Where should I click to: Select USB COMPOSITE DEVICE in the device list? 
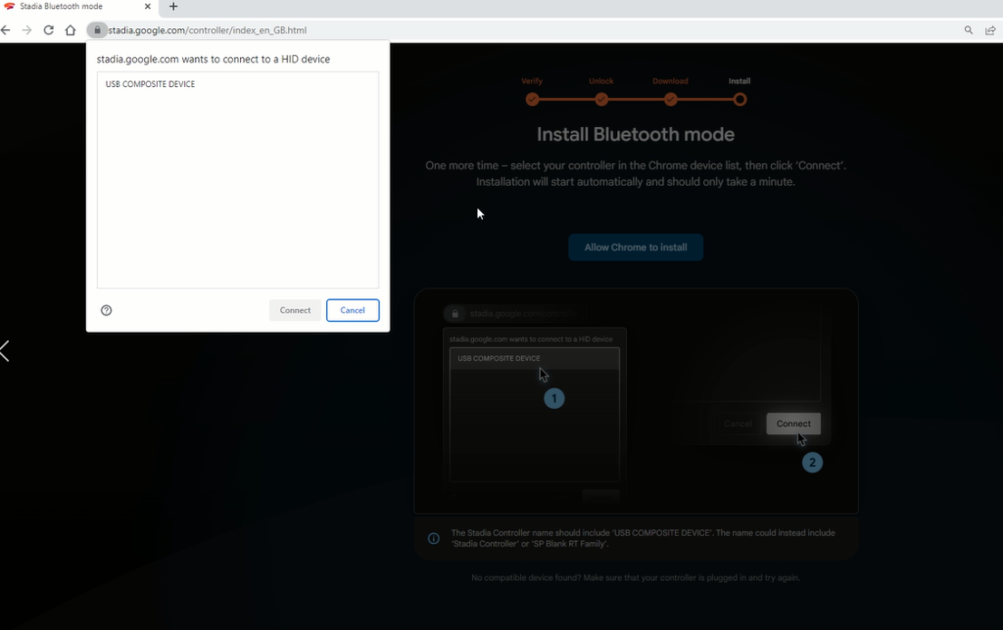(x=151, y=85)
